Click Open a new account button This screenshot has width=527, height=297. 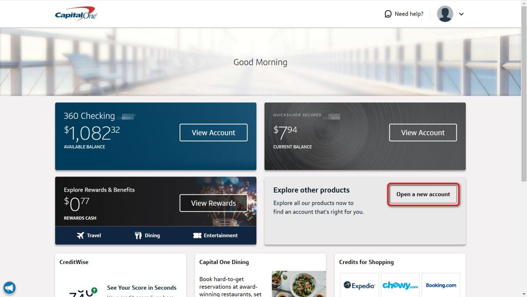pos(423,194)
